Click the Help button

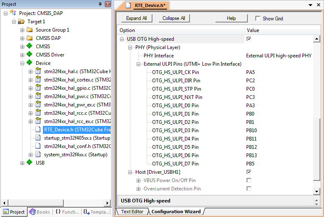pyautogui.click(x=232, y=18)
